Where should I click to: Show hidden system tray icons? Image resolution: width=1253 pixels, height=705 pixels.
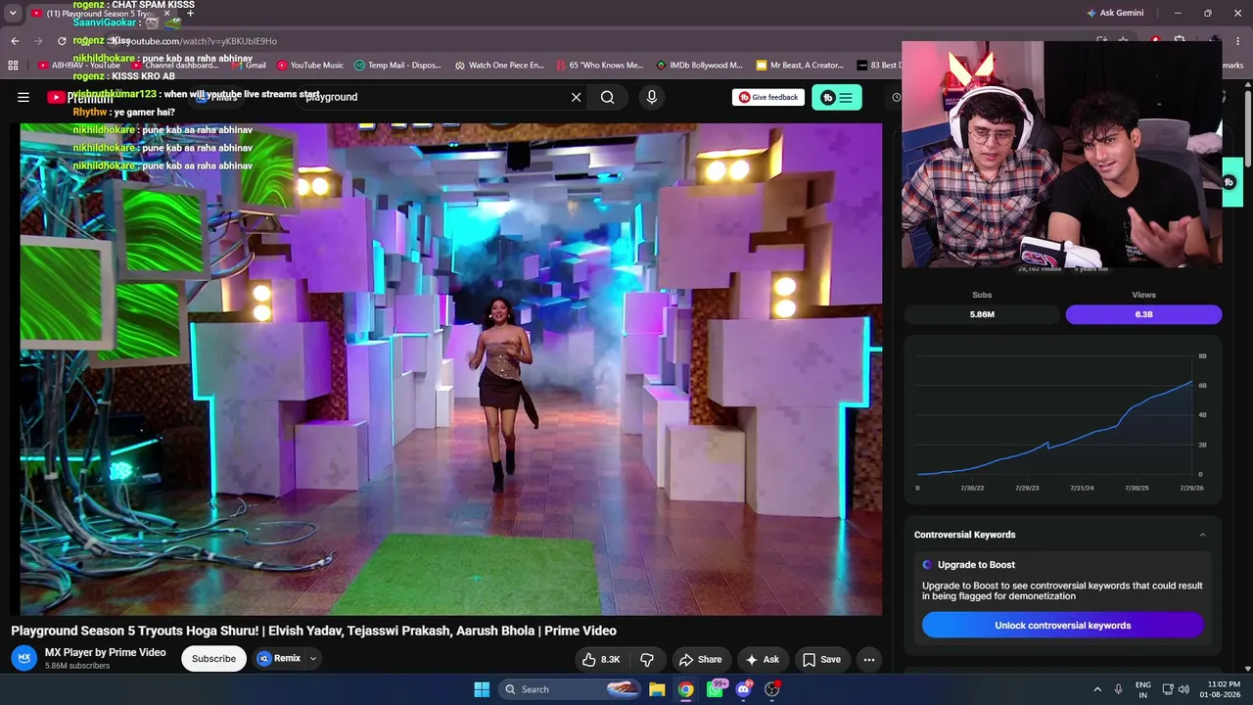(x=1097, y=689)
